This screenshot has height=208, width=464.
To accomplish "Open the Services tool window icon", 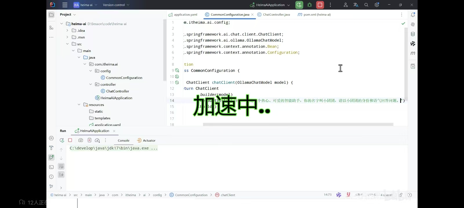I will [51, 138].
